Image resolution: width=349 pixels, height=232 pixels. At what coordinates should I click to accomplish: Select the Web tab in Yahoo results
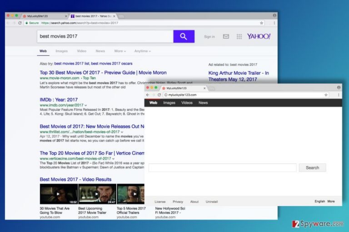43,51
